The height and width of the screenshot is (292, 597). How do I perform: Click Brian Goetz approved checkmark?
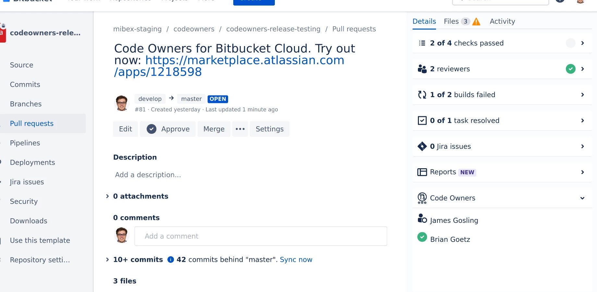[422, 237]
